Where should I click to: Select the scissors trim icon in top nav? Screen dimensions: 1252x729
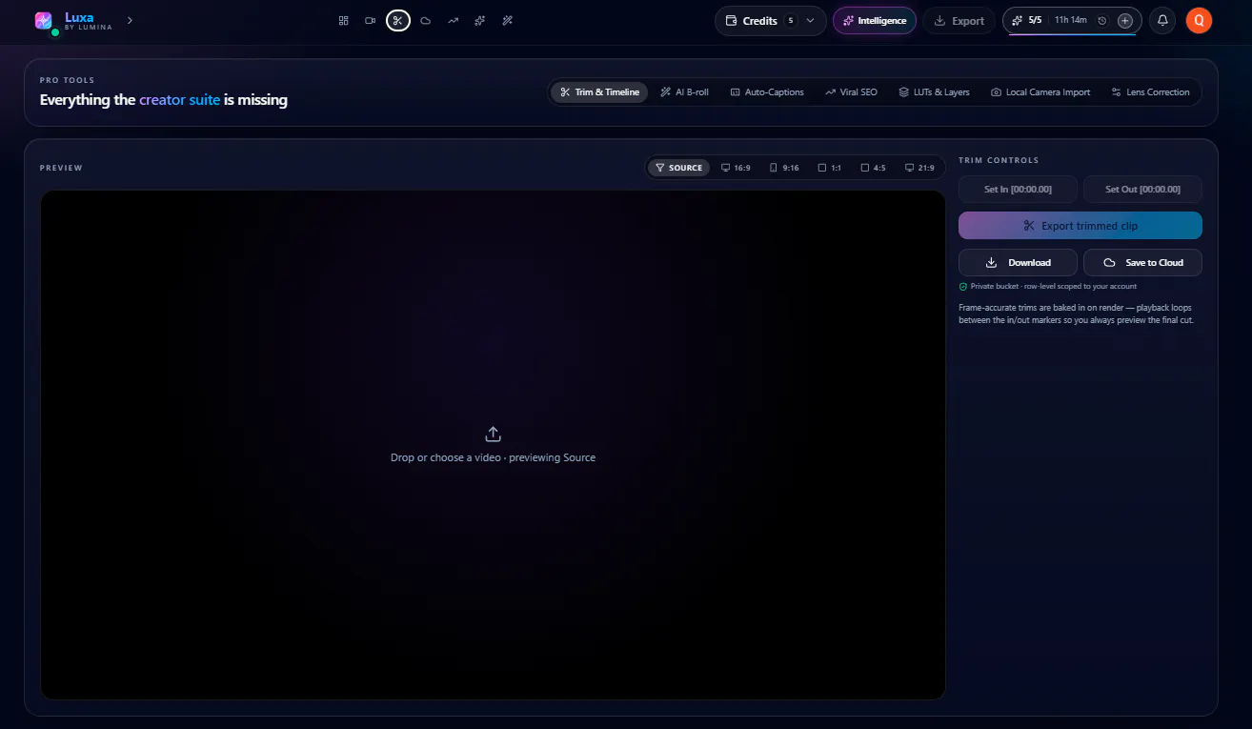(x=398, y=20)
